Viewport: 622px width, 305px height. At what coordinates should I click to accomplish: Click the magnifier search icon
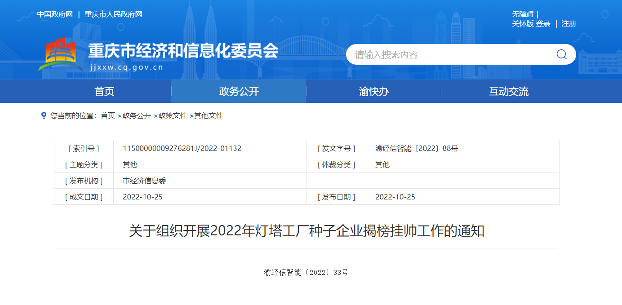click(x=561, y=54)
